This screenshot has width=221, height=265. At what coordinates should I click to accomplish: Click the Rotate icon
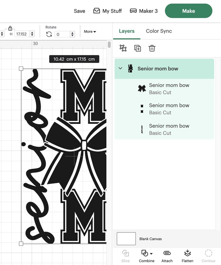click(x=49, y=34)
